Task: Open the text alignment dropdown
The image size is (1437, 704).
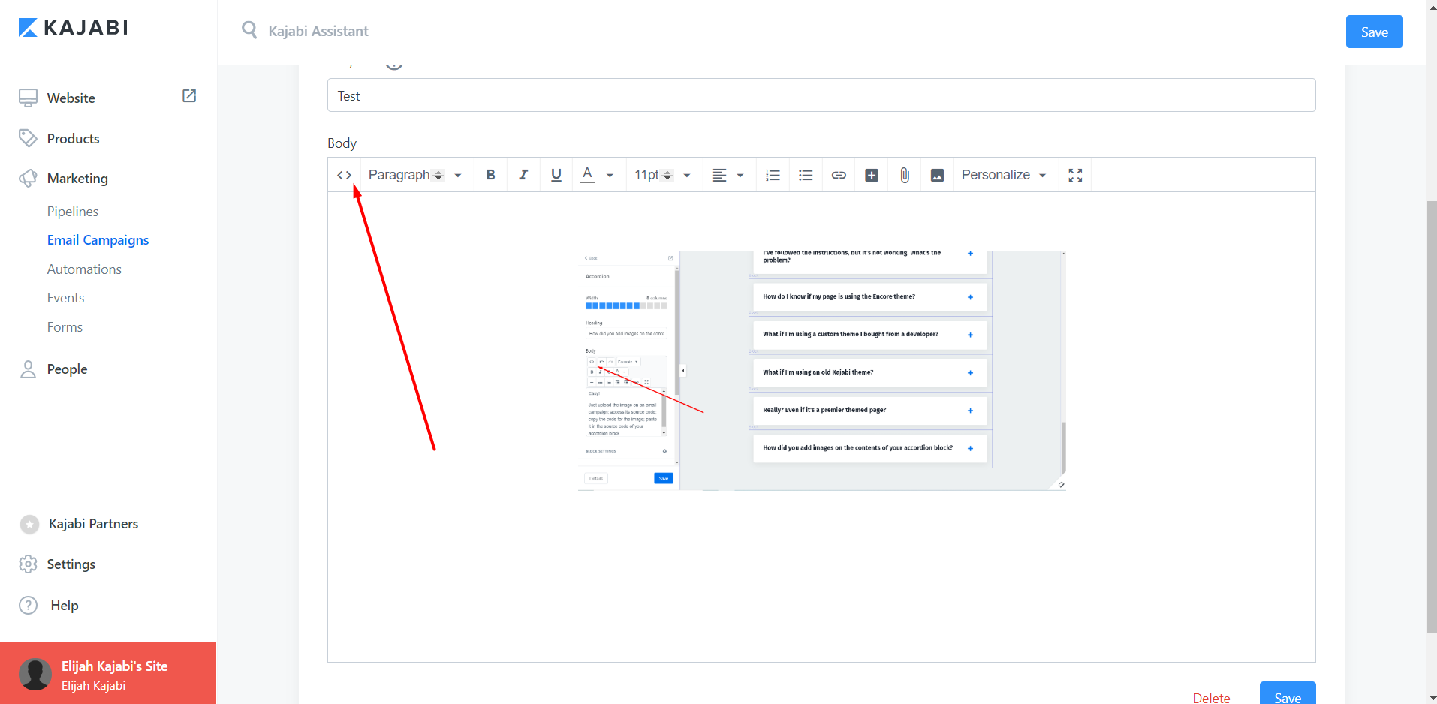Action: point(728,175)
